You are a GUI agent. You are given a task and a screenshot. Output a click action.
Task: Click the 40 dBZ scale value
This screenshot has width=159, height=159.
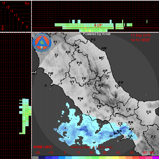pyautogui.click(x=118, y=153)
